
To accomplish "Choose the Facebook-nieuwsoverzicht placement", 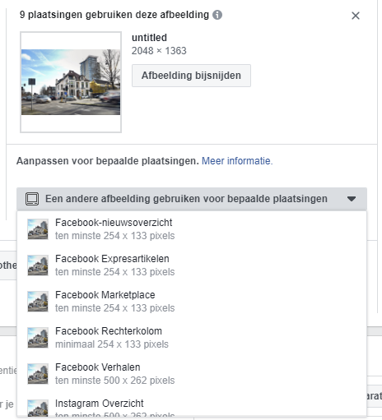I will tap(192, 229).
